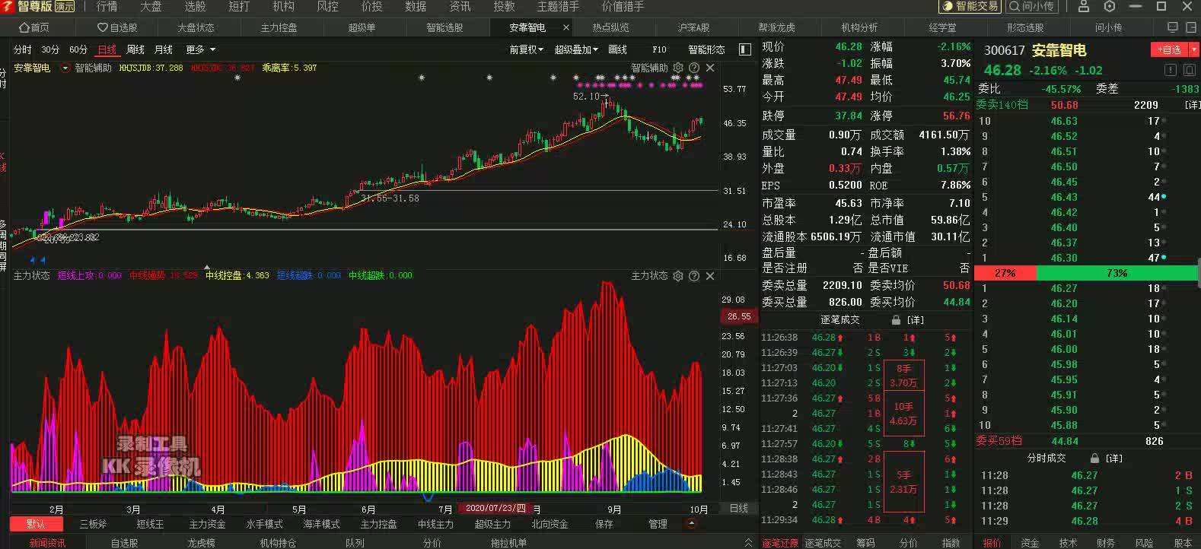Select the 60分 chart period
This screenshot has height=549, width=1201.
coord(78,49)
